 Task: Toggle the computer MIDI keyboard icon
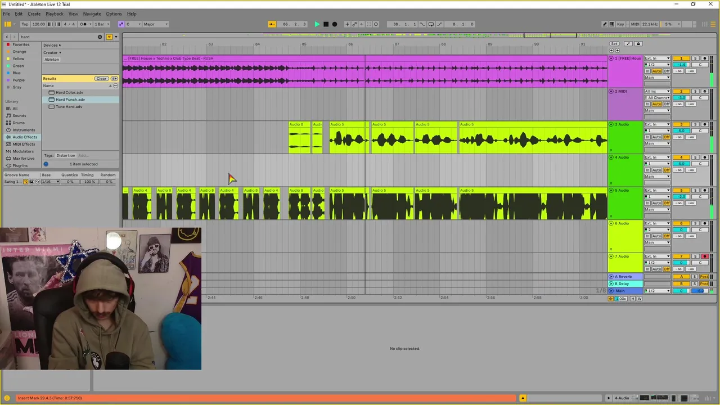pos(611,24)
